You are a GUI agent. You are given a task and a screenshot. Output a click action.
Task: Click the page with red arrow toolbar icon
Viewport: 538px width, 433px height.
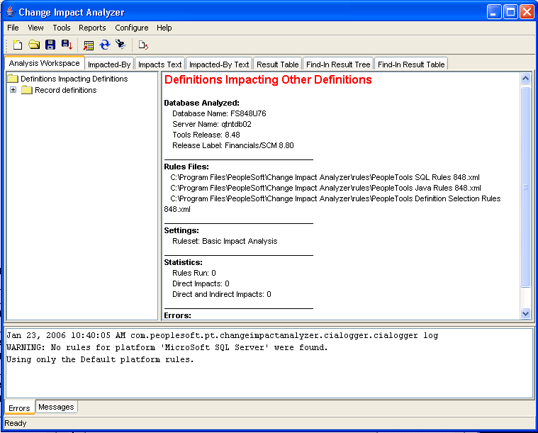point(143,45)
